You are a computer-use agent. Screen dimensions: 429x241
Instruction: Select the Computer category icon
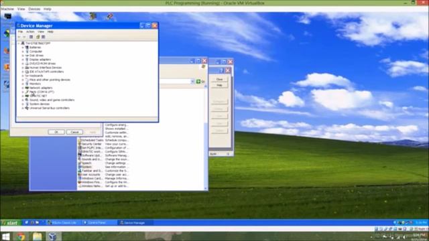[x=27, y=52]
